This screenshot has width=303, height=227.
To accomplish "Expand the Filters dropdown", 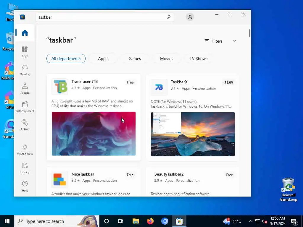I will click(220, 41).
